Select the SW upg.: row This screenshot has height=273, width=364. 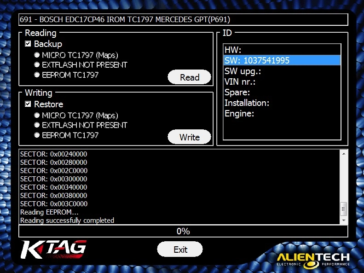click(282, 71)
